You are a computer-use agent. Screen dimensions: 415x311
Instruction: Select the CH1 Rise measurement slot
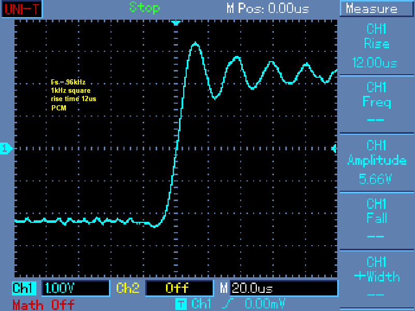[x=377, y=46]
